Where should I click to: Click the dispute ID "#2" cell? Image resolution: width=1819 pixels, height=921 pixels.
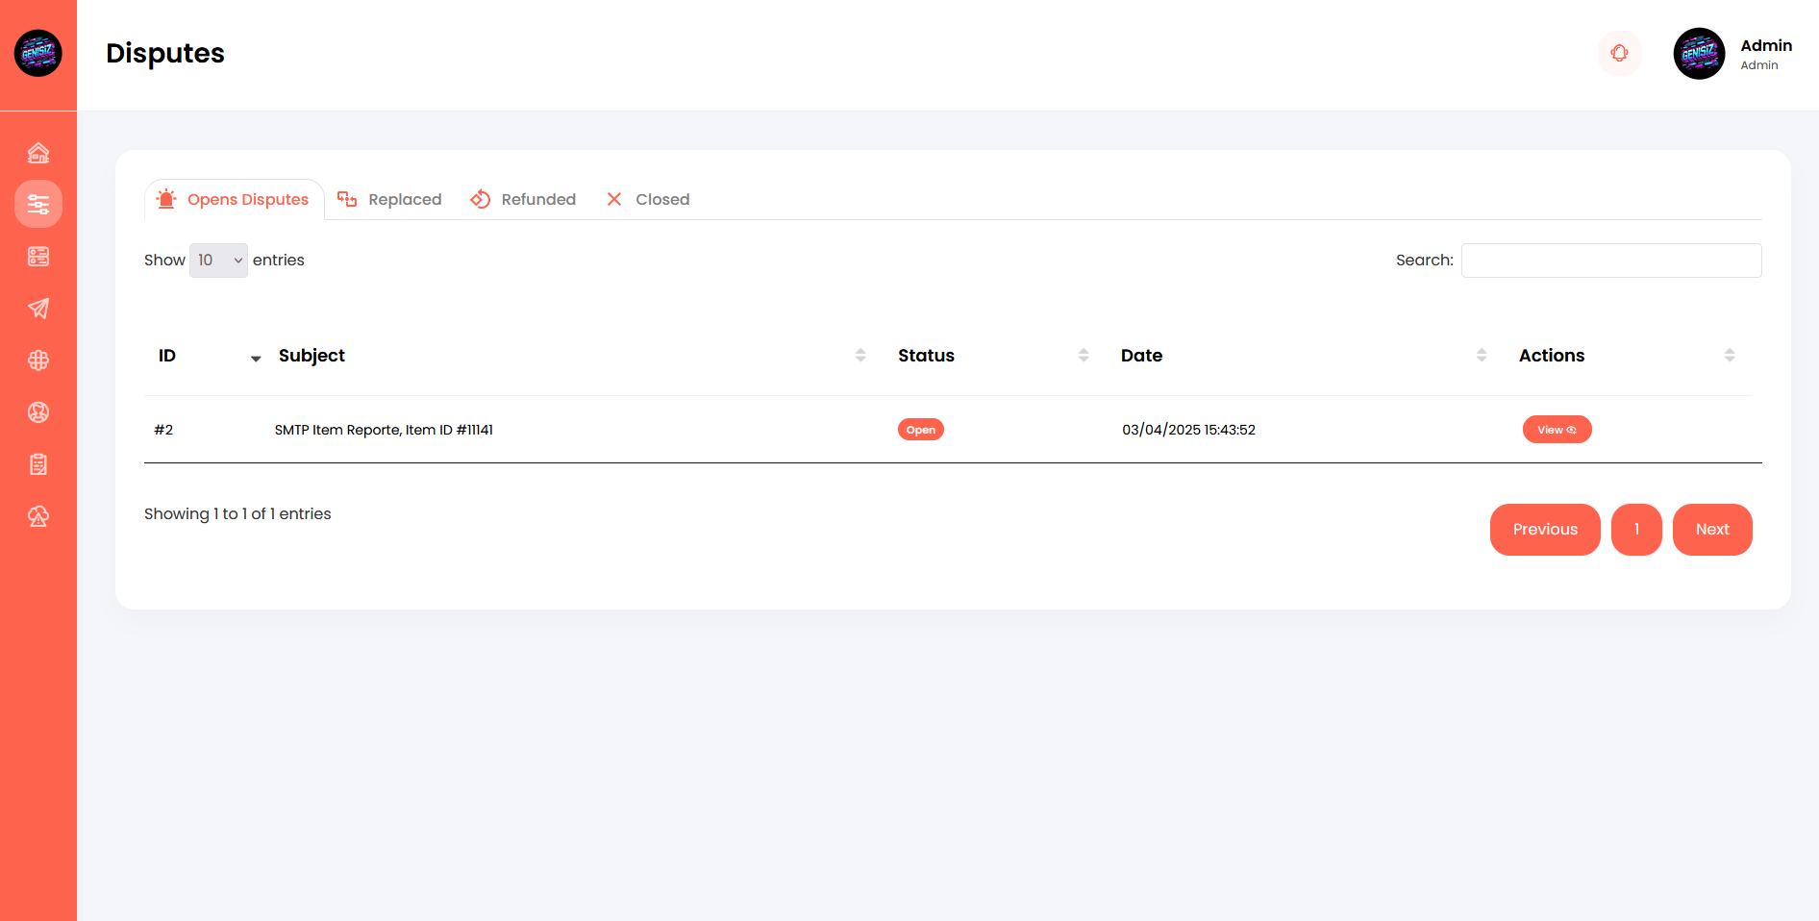(163, 430)
